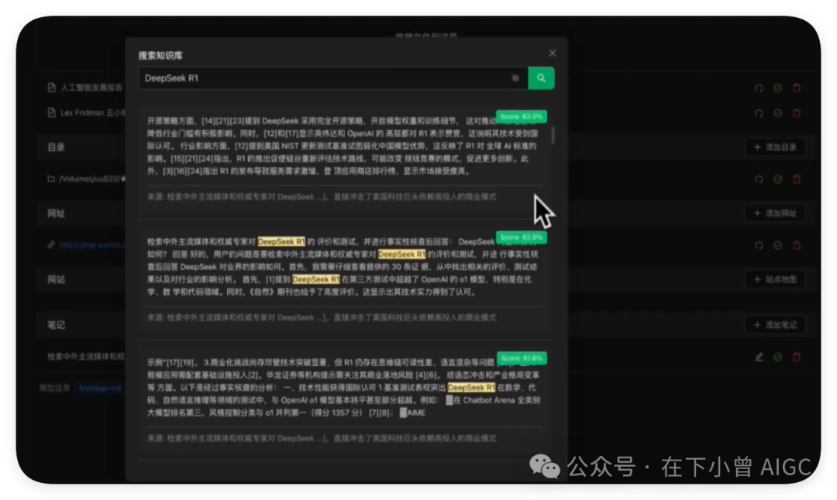Click the BAAI/bge-m3 model tag
Image resolution: width=837 pixels, height=500 pixels.
pyautogui.click(x=100, y=388)
